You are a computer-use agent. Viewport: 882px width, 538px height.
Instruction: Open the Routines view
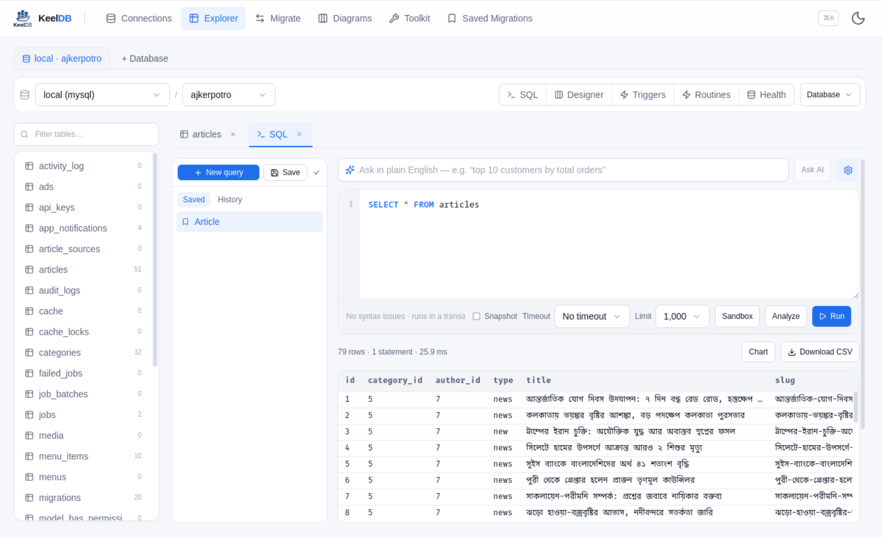pyautogui.click(x=706, y=95)
